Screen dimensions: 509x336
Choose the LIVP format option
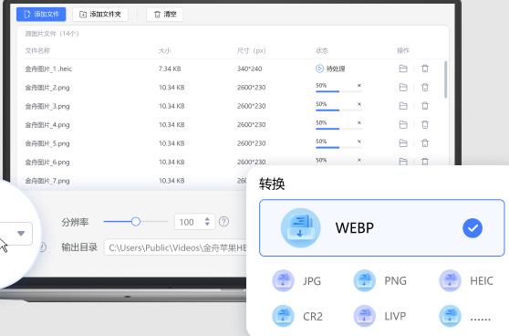coord(379,316)
